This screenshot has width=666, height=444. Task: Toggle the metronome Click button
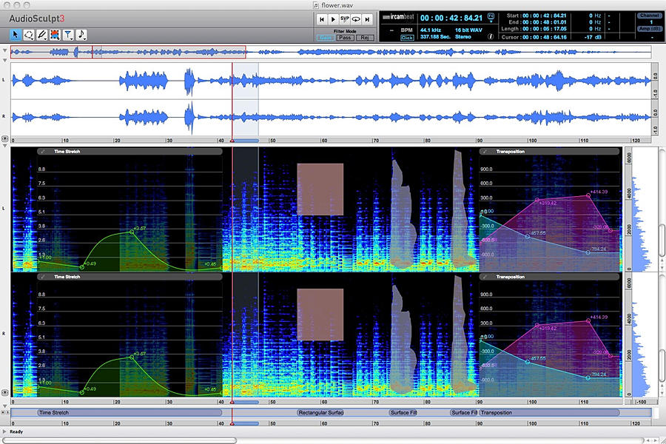tap(407, 38)
